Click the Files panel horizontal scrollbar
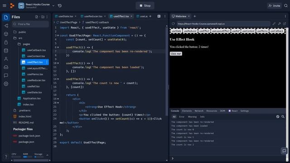The width and height of the screenshot is (290, 163). click(31, 160)
